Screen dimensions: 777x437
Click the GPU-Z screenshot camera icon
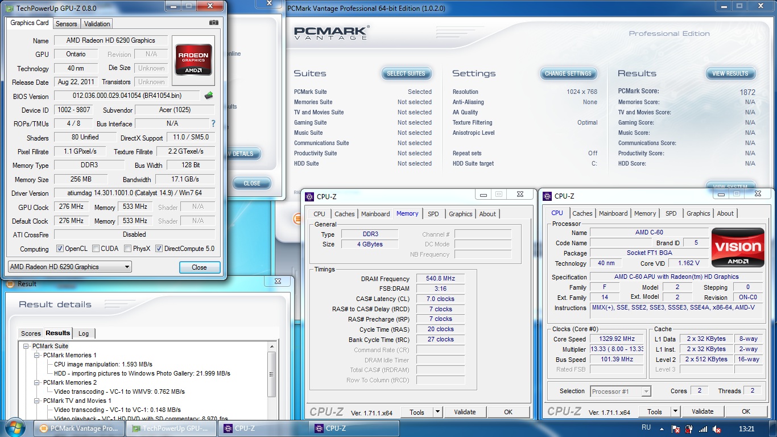(x=213, y=23)
